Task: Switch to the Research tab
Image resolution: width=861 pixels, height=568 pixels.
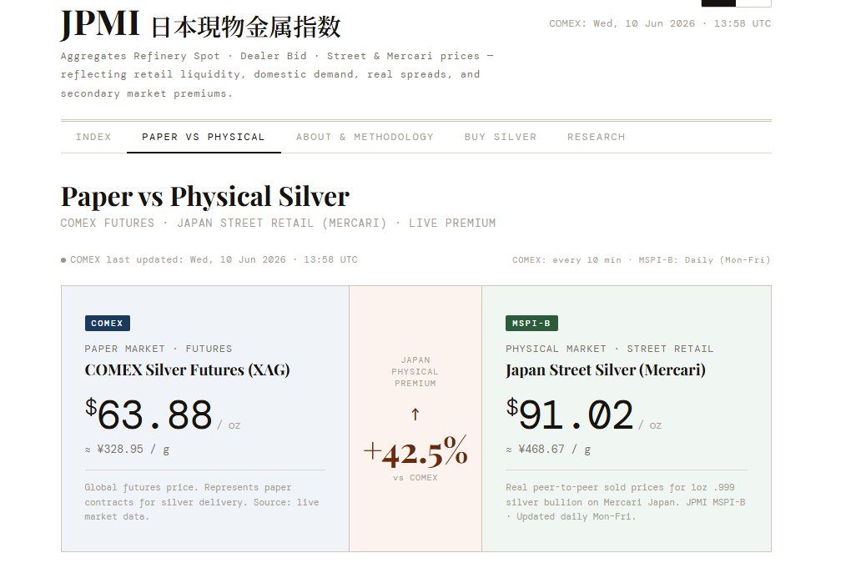Action: click(596, 137)
